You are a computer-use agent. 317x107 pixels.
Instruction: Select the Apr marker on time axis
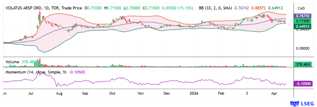click(x=274, y=93)
